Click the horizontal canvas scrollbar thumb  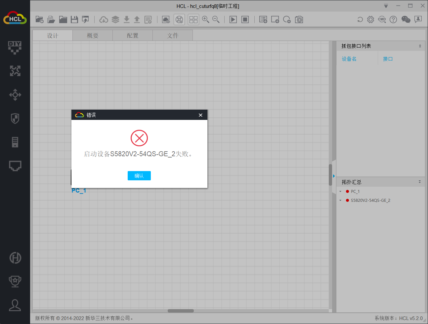181,311
